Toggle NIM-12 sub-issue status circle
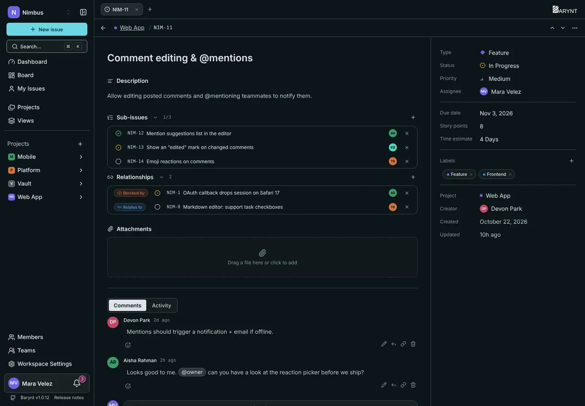The height and width of the screenshot is (406, 585). [118, 133]
